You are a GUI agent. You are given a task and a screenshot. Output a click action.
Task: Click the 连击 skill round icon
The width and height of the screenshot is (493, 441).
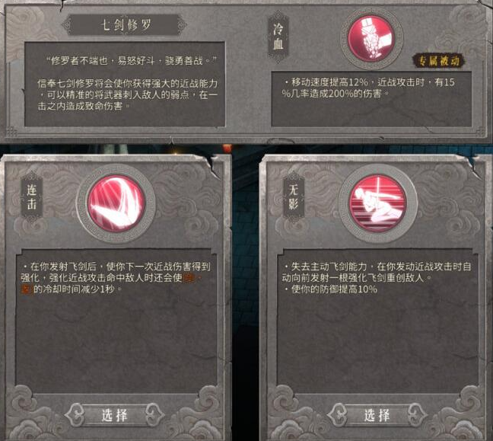click(x=116, y=203)
